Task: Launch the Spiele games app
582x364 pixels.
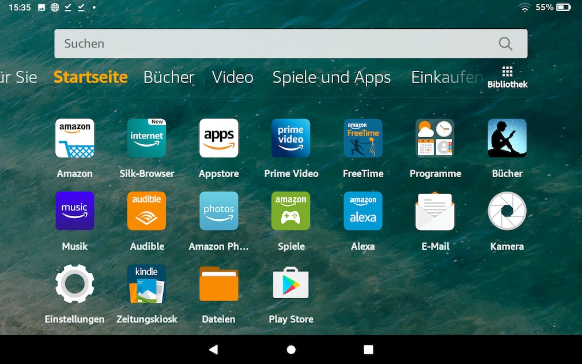Action: click(x=290, y=211)
